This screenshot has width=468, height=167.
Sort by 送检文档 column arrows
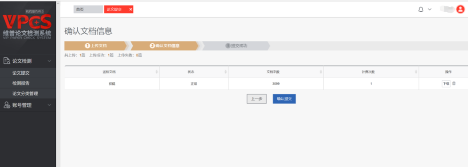(x=157, y=72)
